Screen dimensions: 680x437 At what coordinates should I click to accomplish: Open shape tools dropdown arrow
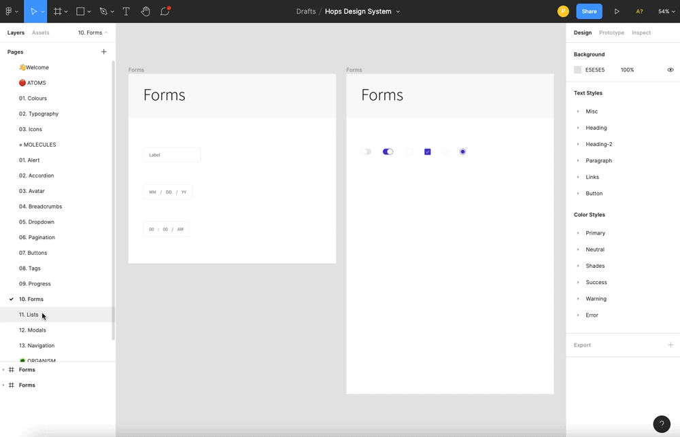pos(89,12)
